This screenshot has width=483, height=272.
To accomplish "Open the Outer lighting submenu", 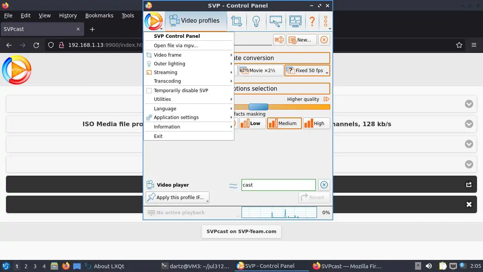I will 189,63.
